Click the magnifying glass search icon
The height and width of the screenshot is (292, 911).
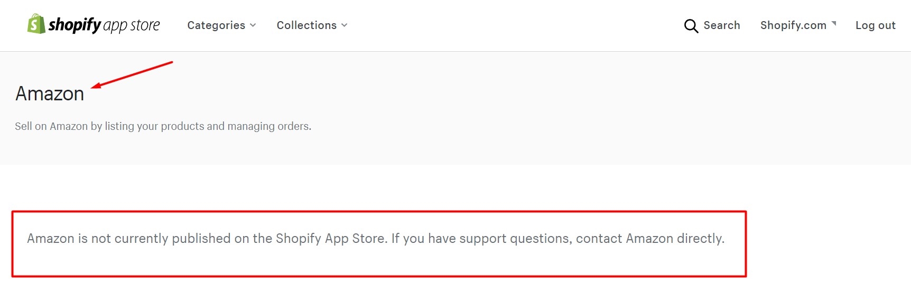[691, 26]
